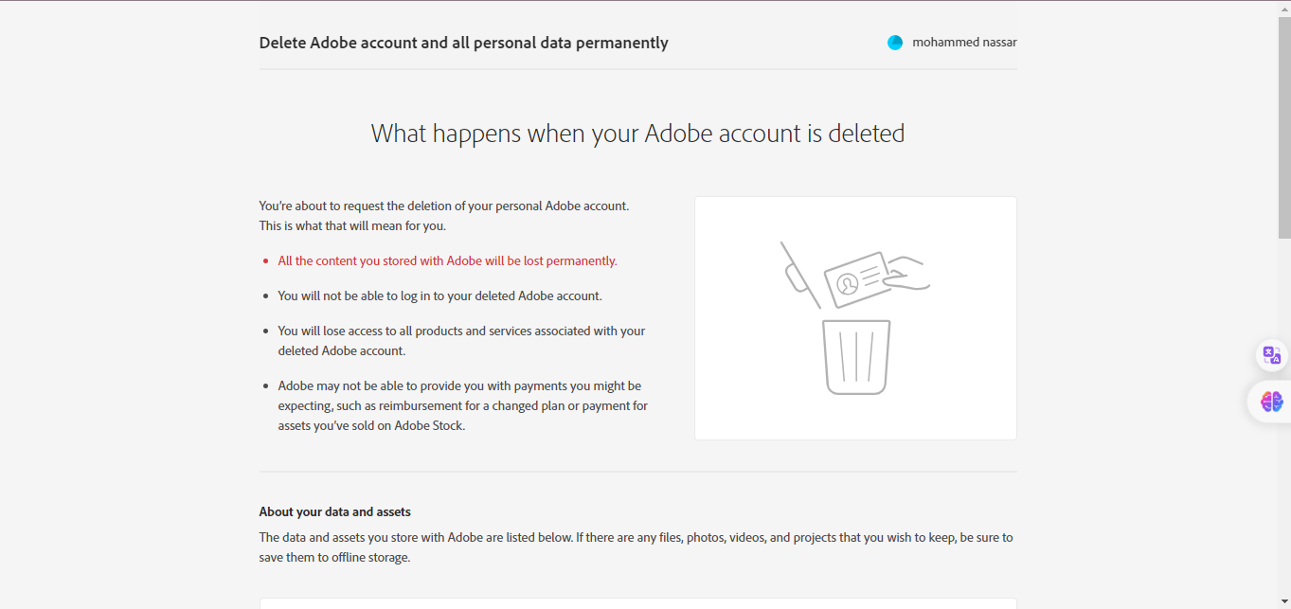1291x609 pixels.
Task: Open the colorful brain AI assistant icon
Action: [x=1271, y=402]
